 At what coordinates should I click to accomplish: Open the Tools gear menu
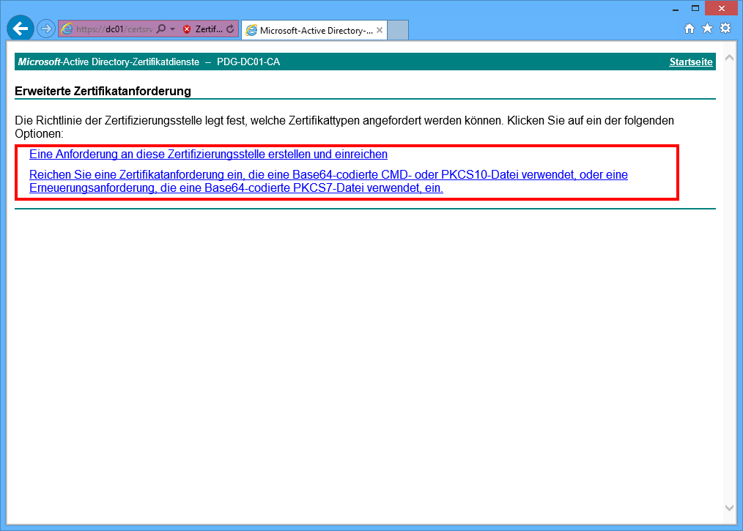pos(725,29)
